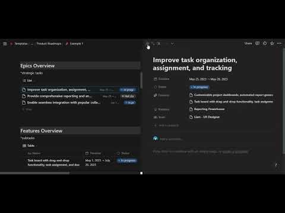This screenshot has height=213, width=285.
Task: Edit the timeline date value 'May 25, 2023'
Action: point(208,79)
